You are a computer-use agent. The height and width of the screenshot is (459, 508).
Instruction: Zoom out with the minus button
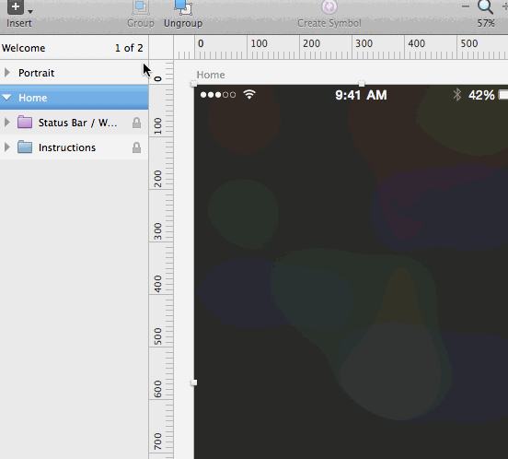(x=466, y=6)
